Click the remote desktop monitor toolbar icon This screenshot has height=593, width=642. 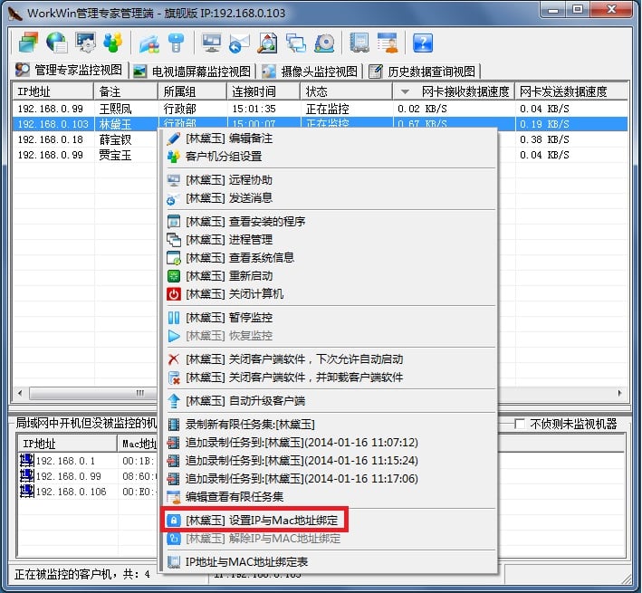tap(212, 43)
